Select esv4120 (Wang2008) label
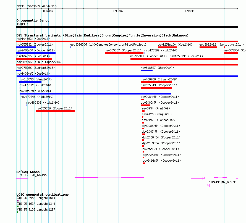246x223 pixels. [157, 114]
